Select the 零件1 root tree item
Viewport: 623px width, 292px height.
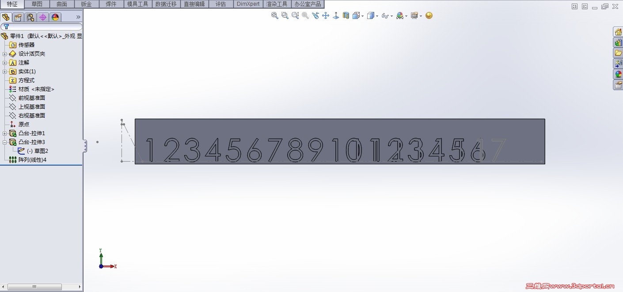[42, 36]
